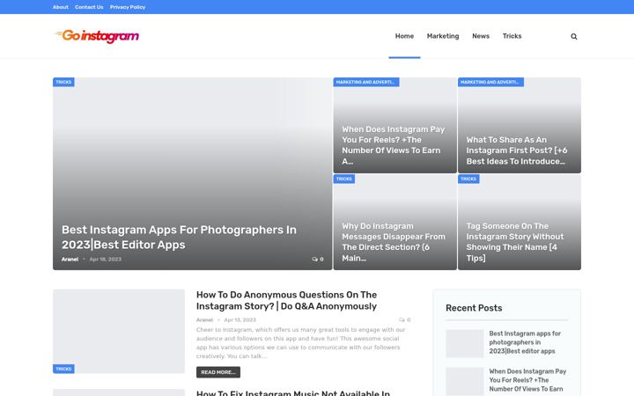The width and height of the screenshot is (634, 396).
Task: Open Tag Someone On Instagram Story card
Action: point(515,242)
